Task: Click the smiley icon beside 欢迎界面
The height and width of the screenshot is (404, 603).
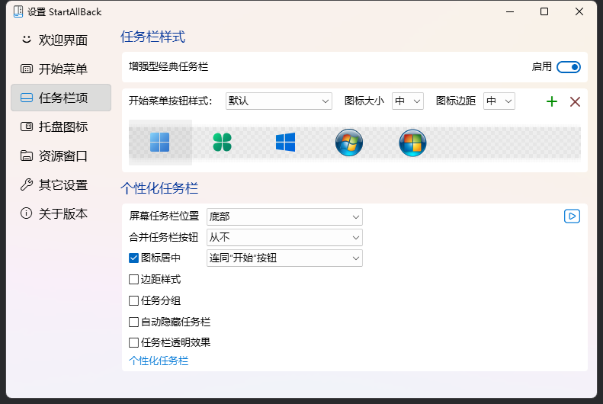Action: pyautogui.click(x=26, y=39)
